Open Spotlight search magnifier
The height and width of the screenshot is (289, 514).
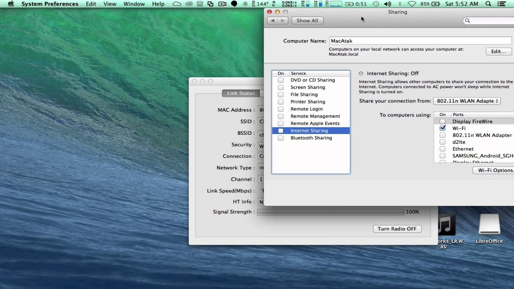pyautogui.click(x=488, y=4)
